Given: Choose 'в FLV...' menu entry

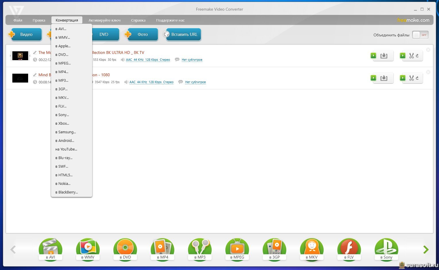Looking at the screenshot, I should click(x=71, y=106).
